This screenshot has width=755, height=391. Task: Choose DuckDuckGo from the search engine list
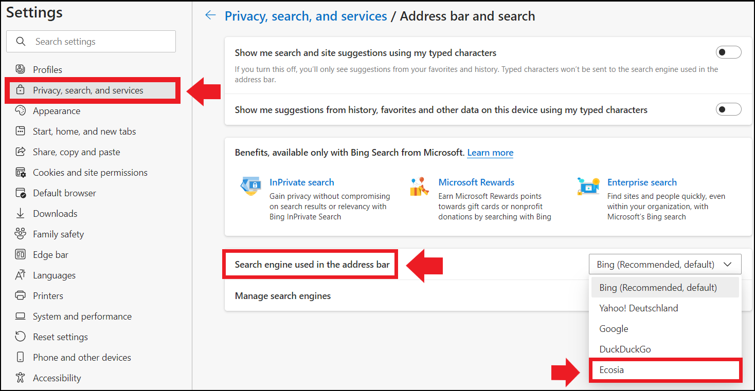click(665, 349)
